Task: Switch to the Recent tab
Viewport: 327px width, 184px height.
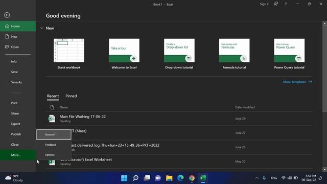Action: pyautogui.click(x=53, y=96)
